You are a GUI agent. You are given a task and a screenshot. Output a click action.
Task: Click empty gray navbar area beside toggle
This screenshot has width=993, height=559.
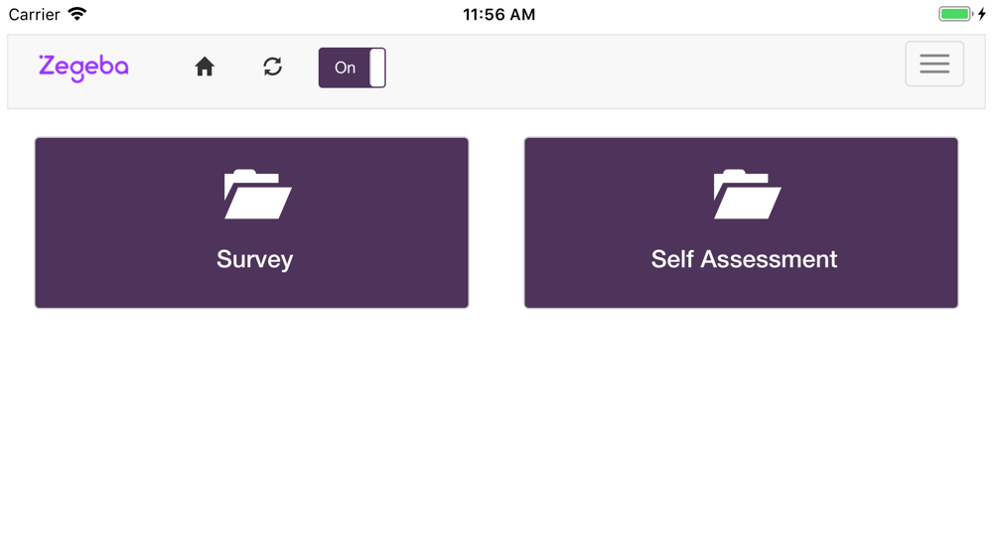point(634,71)
